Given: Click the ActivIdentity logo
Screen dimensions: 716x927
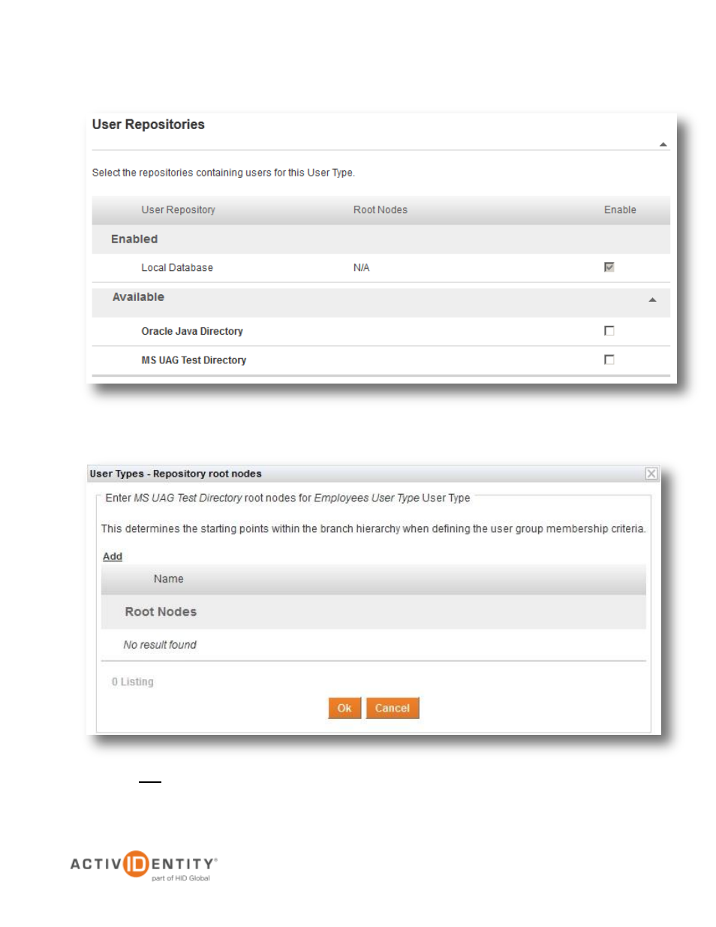Looking at the screenshot, I should [x=144, y=865].
